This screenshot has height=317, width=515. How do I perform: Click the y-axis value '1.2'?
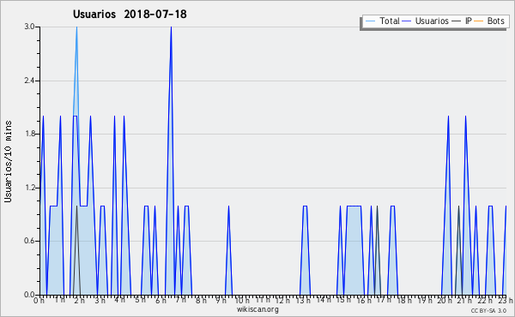coord(29,188)
